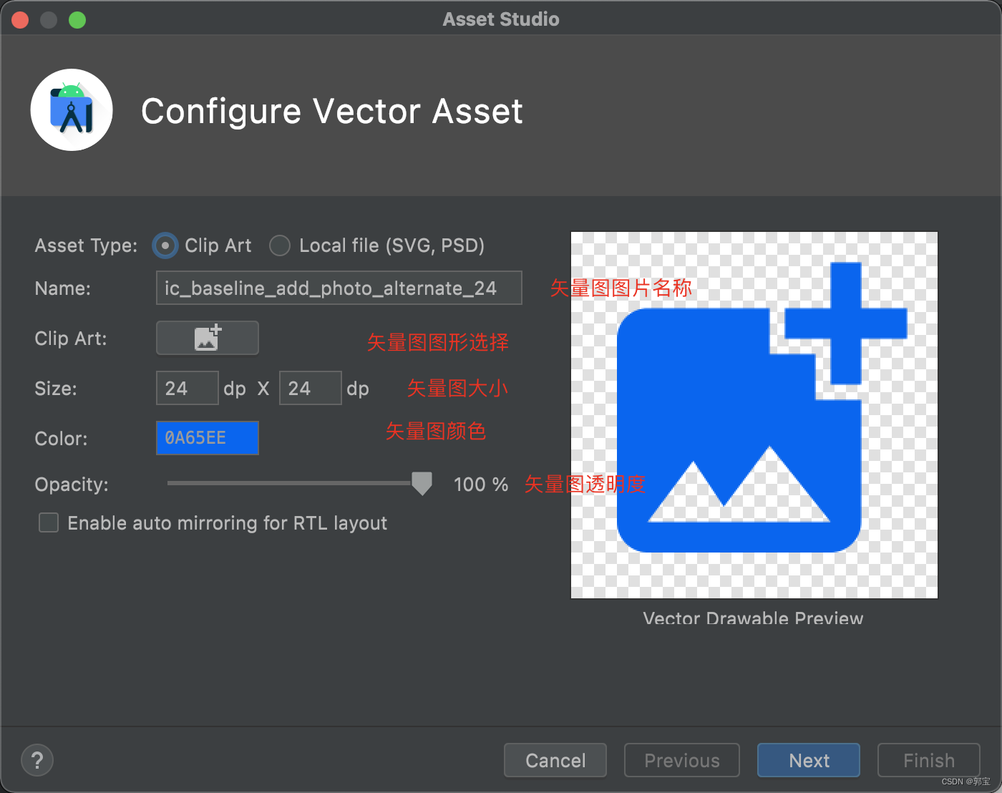Click the Configure Vector Asset heading
The width and height of the screenshot is (1002, 793).
coord(332,112)
